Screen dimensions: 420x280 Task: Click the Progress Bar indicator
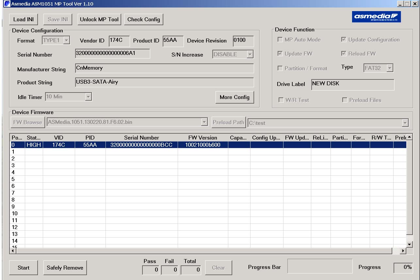click(320, 266)
